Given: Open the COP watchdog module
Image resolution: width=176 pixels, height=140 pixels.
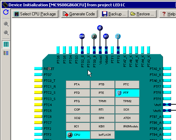Looking at the screenshot, I should tap(78, 110).
